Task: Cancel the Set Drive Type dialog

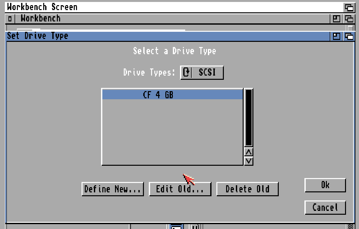Action: click(325, 207)
